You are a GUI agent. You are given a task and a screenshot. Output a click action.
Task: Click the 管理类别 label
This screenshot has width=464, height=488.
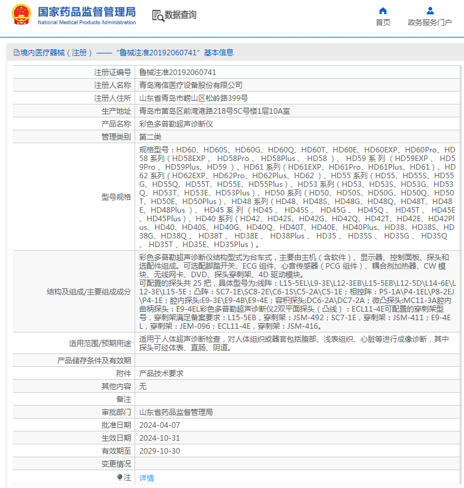pyautogui.click(x=116, y=137)
